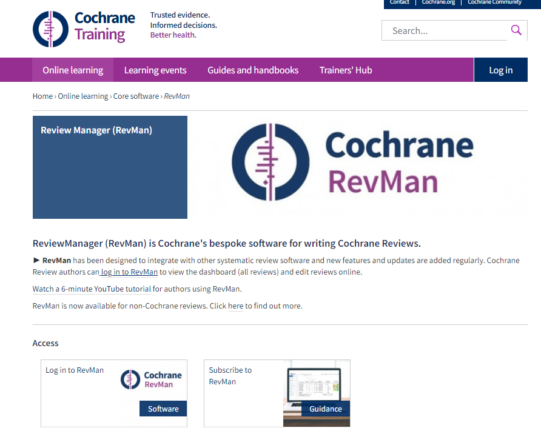Click the Guidance button on the Subscribe card
Screen dimensions: 541x434
click(325, 409)
